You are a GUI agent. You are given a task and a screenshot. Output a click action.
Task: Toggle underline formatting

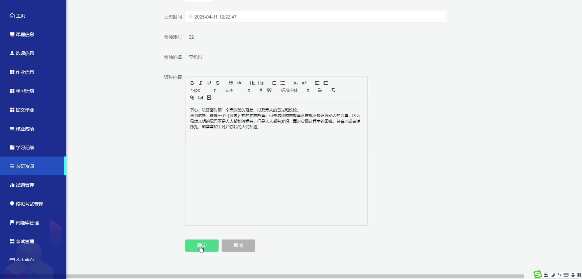[x=209, y=83]
